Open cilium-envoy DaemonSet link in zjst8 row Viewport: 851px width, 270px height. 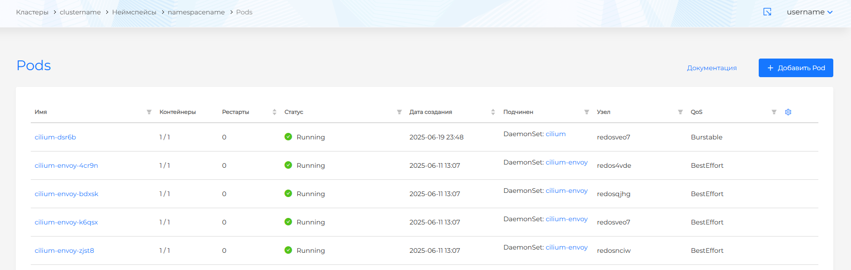coord(567,247)
